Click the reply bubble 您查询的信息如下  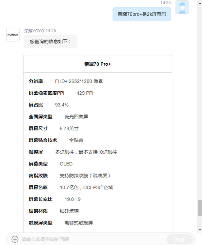click(x=50, y=41)
